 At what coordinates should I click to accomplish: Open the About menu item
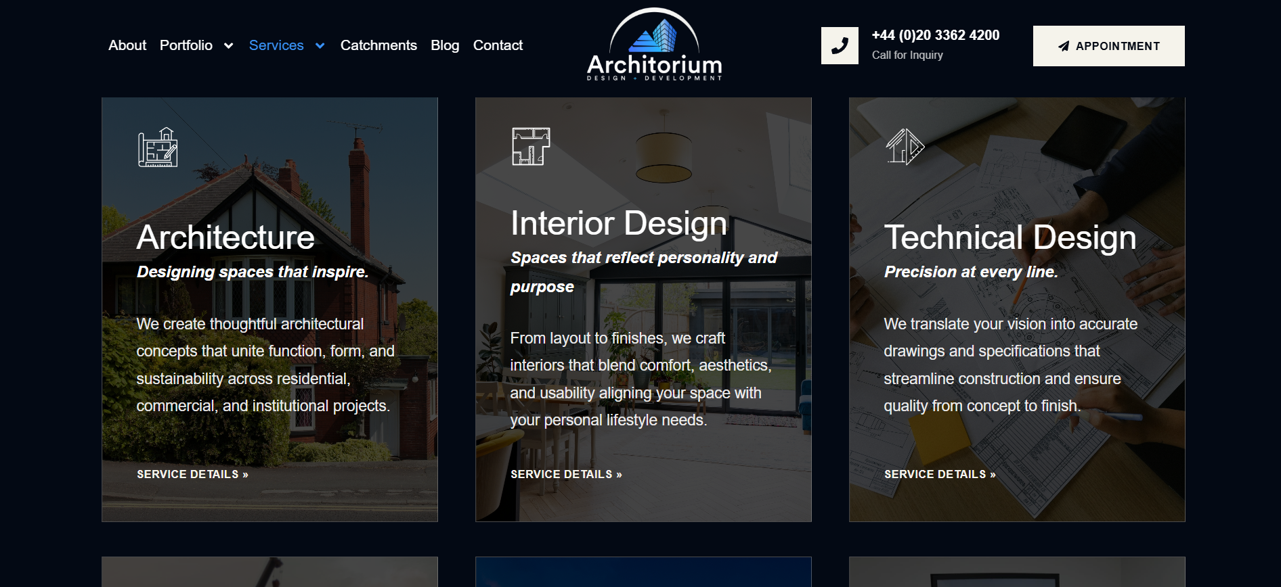click(127, 45)
